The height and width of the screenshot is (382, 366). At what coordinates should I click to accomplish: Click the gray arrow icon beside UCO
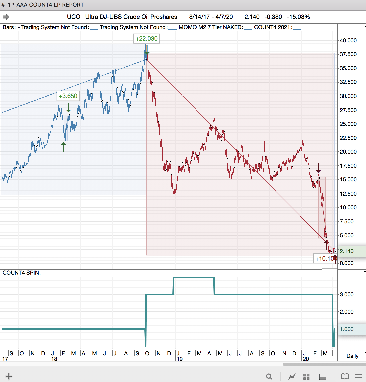[6, 17]
